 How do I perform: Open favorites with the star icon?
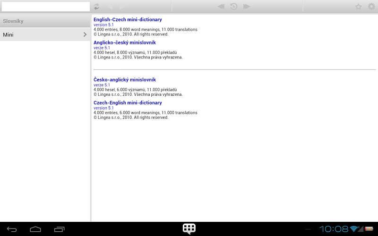coord(359,7)
